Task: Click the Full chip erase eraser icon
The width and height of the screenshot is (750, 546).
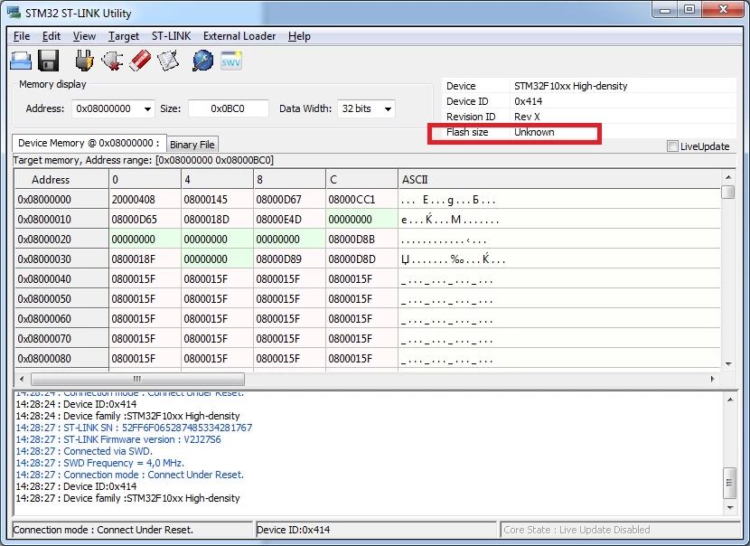Action: click(x=140, y=61)
